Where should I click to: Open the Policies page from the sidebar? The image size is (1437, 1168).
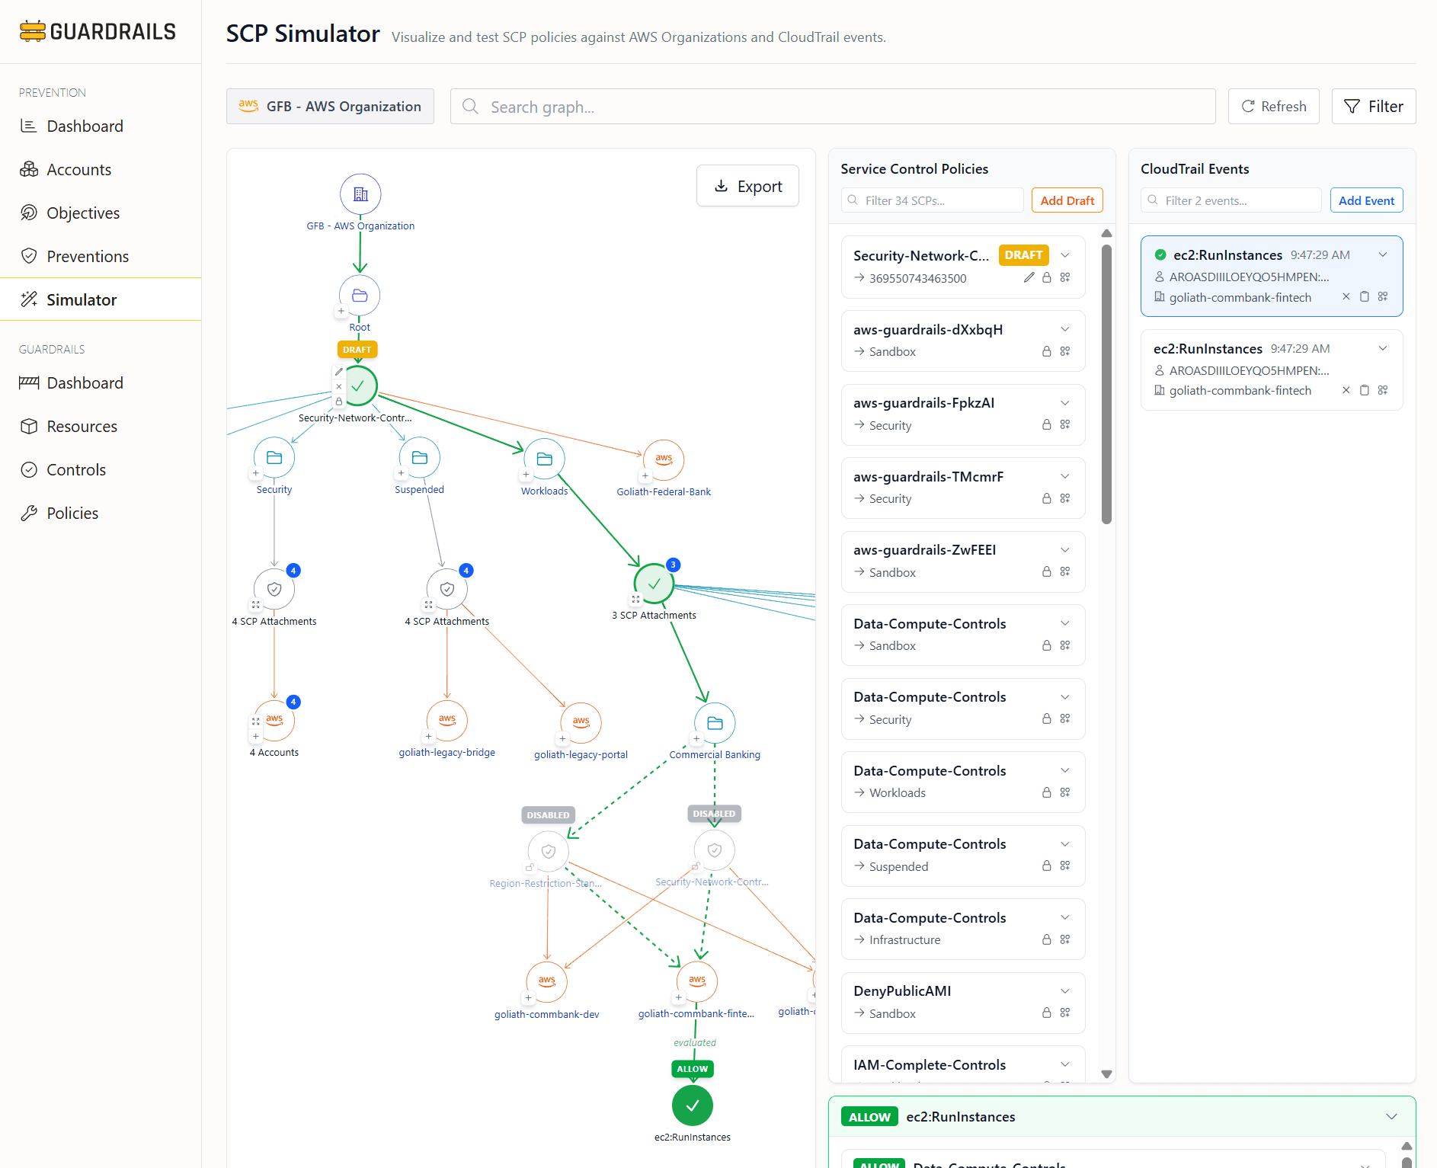(x=72, y=513)
